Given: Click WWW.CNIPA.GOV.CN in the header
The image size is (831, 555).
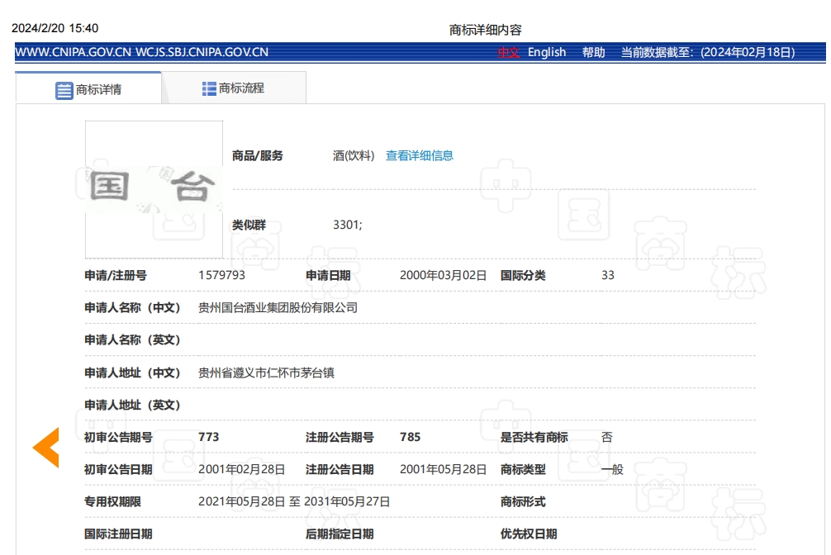Looking at the screenshot, I should 73,52.
